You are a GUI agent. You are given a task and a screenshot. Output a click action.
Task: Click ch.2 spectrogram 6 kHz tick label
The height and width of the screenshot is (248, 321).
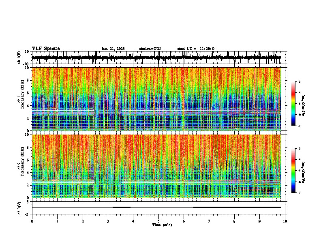tap(28, 160)
